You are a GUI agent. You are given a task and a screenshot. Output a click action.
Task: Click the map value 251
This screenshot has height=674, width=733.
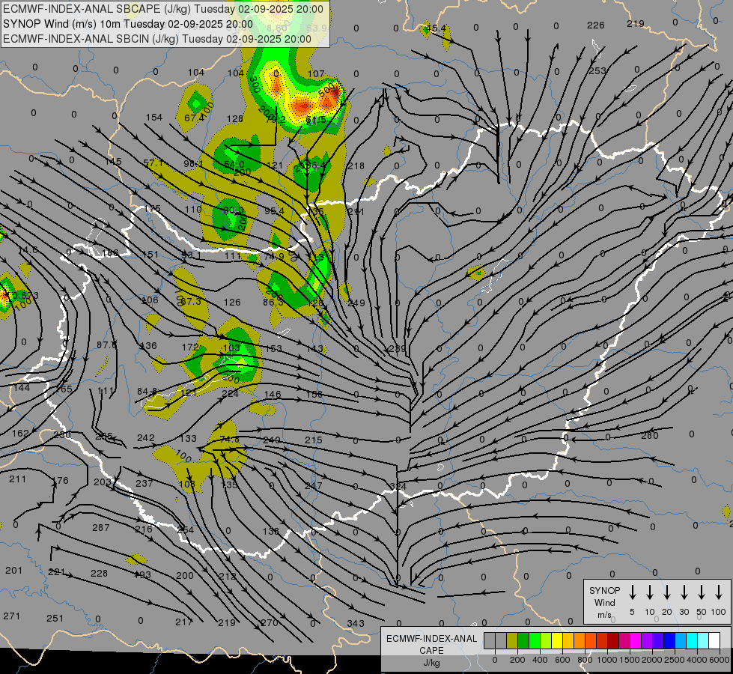(55, 619)
